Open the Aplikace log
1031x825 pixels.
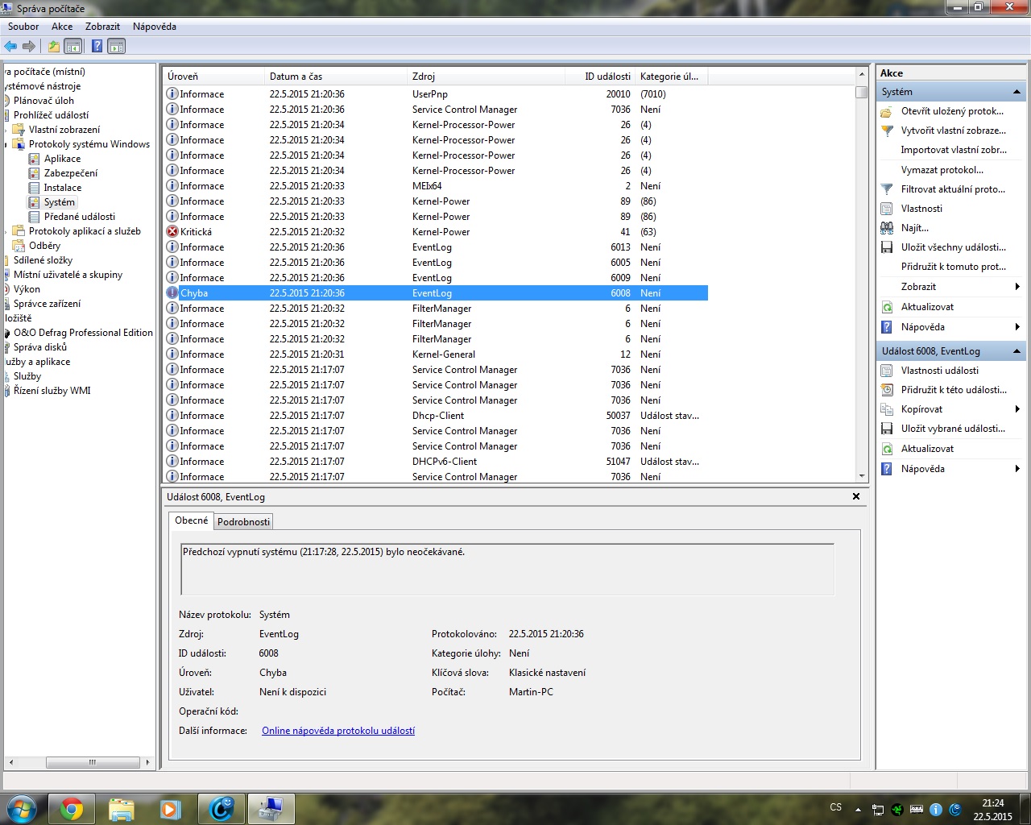point(62,159)
